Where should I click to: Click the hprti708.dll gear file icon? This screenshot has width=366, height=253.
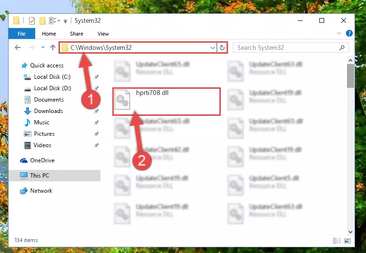pyautogui.click(x=122, y=100)
